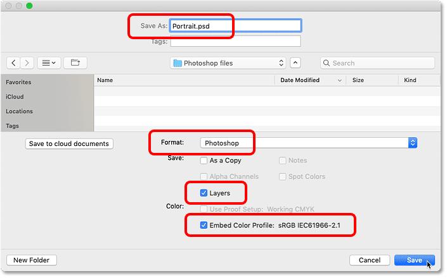This screenshot has width=447, height=278.
Task: Click the new folder icon in the toolbar
Action: click(75, 63)
